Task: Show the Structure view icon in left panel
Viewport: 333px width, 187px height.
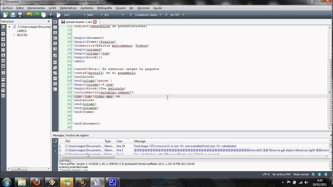Action: (3, 27)
